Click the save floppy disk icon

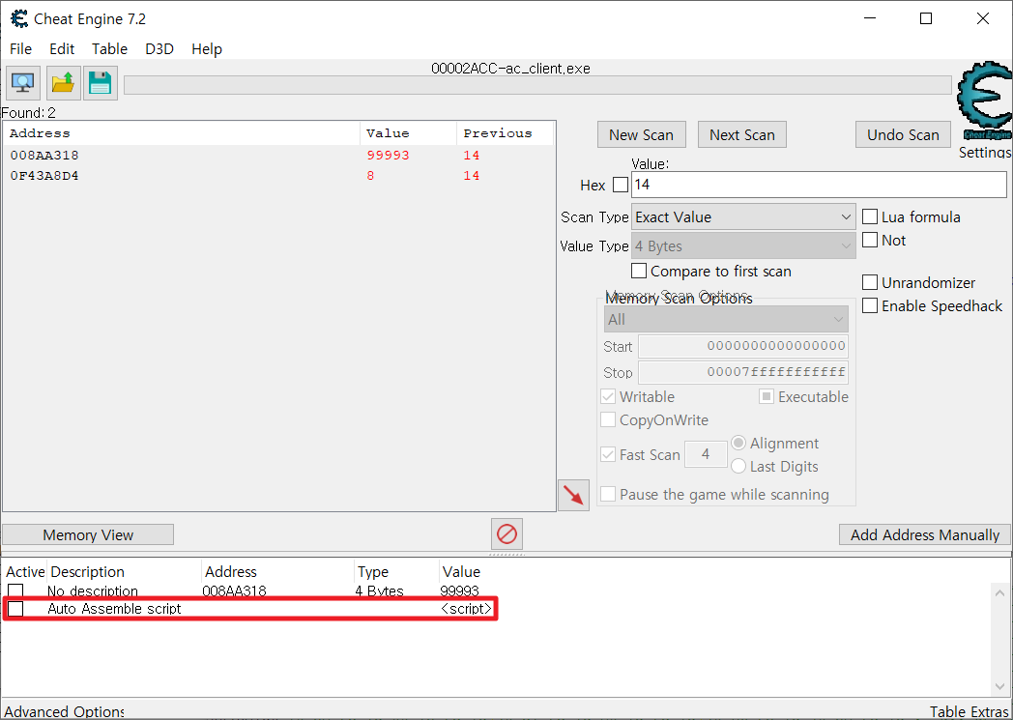click(101, 83)
